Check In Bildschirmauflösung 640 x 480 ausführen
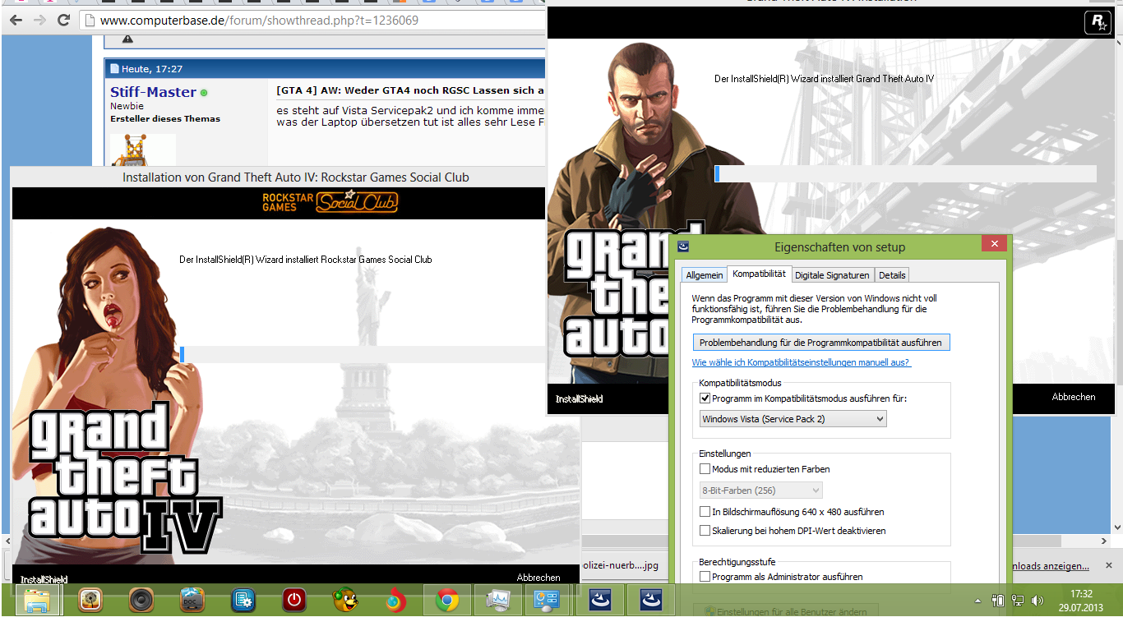The height and width of the screenshot is (631, 1123). [705, 512]
